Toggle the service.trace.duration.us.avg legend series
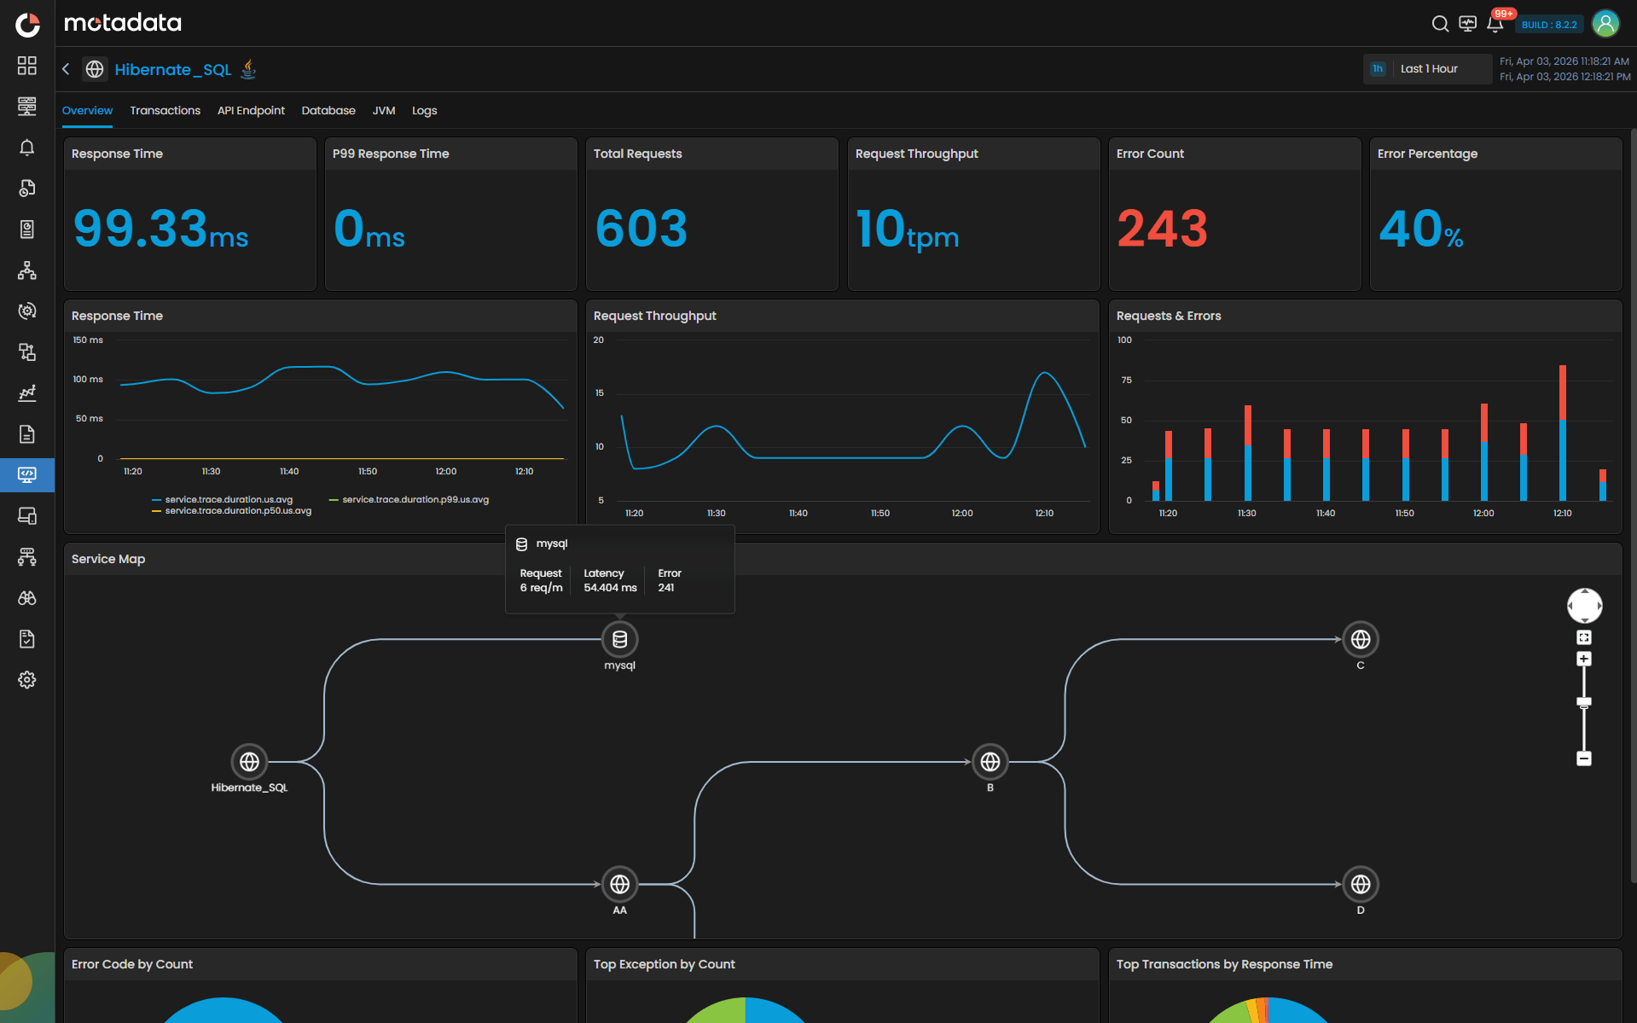This screenshot has height=1023, width=1637. (x=229, y=499)
